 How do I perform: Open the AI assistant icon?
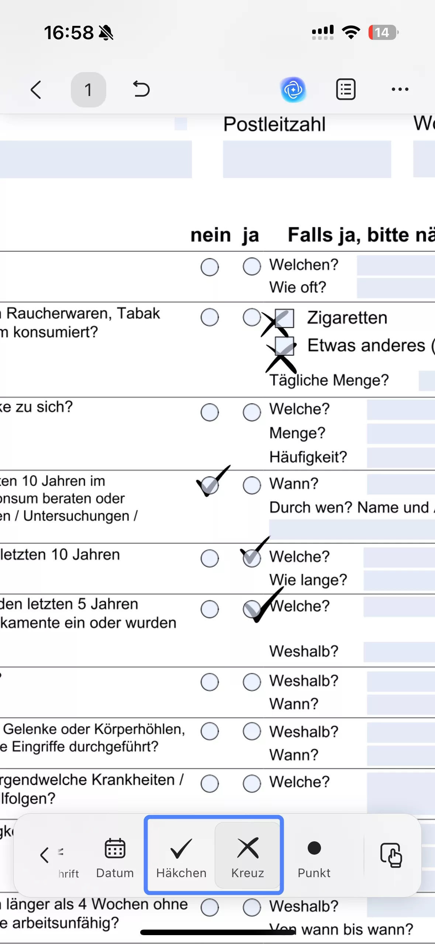click(x=293, y=89)
